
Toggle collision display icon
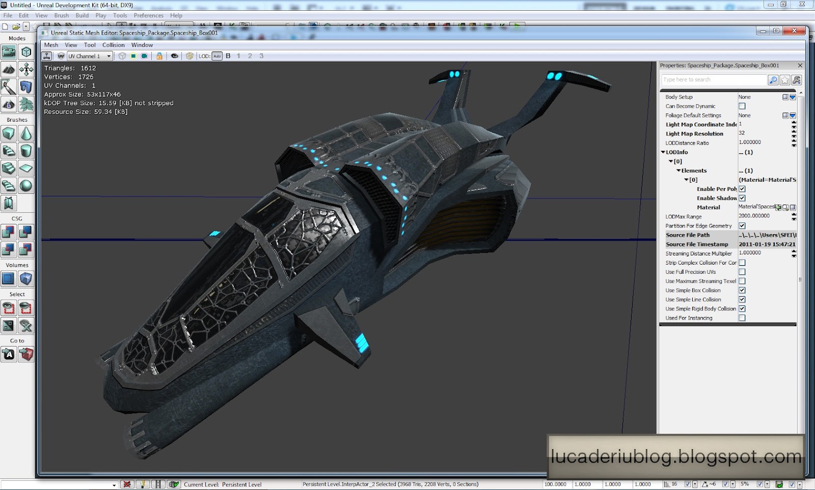145,56
